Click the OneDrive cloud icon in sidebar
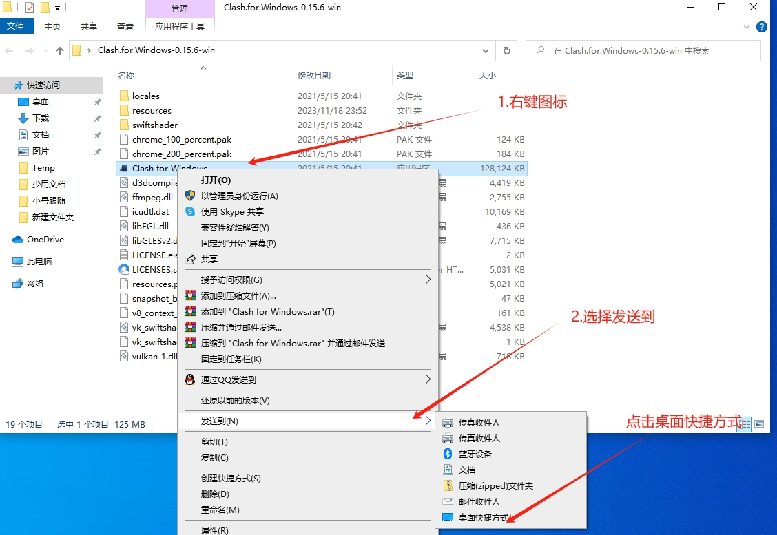Screen dimensions: 777x535 pos(18,240)
